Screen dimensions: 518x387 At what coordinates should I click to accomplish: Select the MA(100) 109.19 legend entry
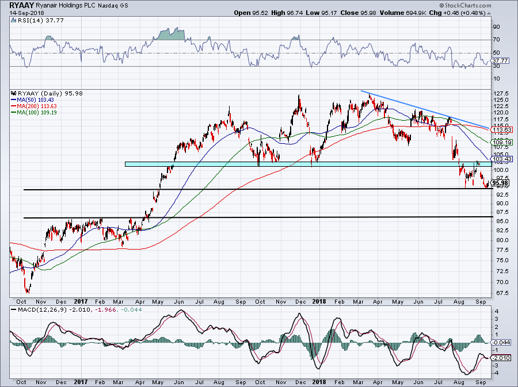pyautogui.click(x=34, y=113)
